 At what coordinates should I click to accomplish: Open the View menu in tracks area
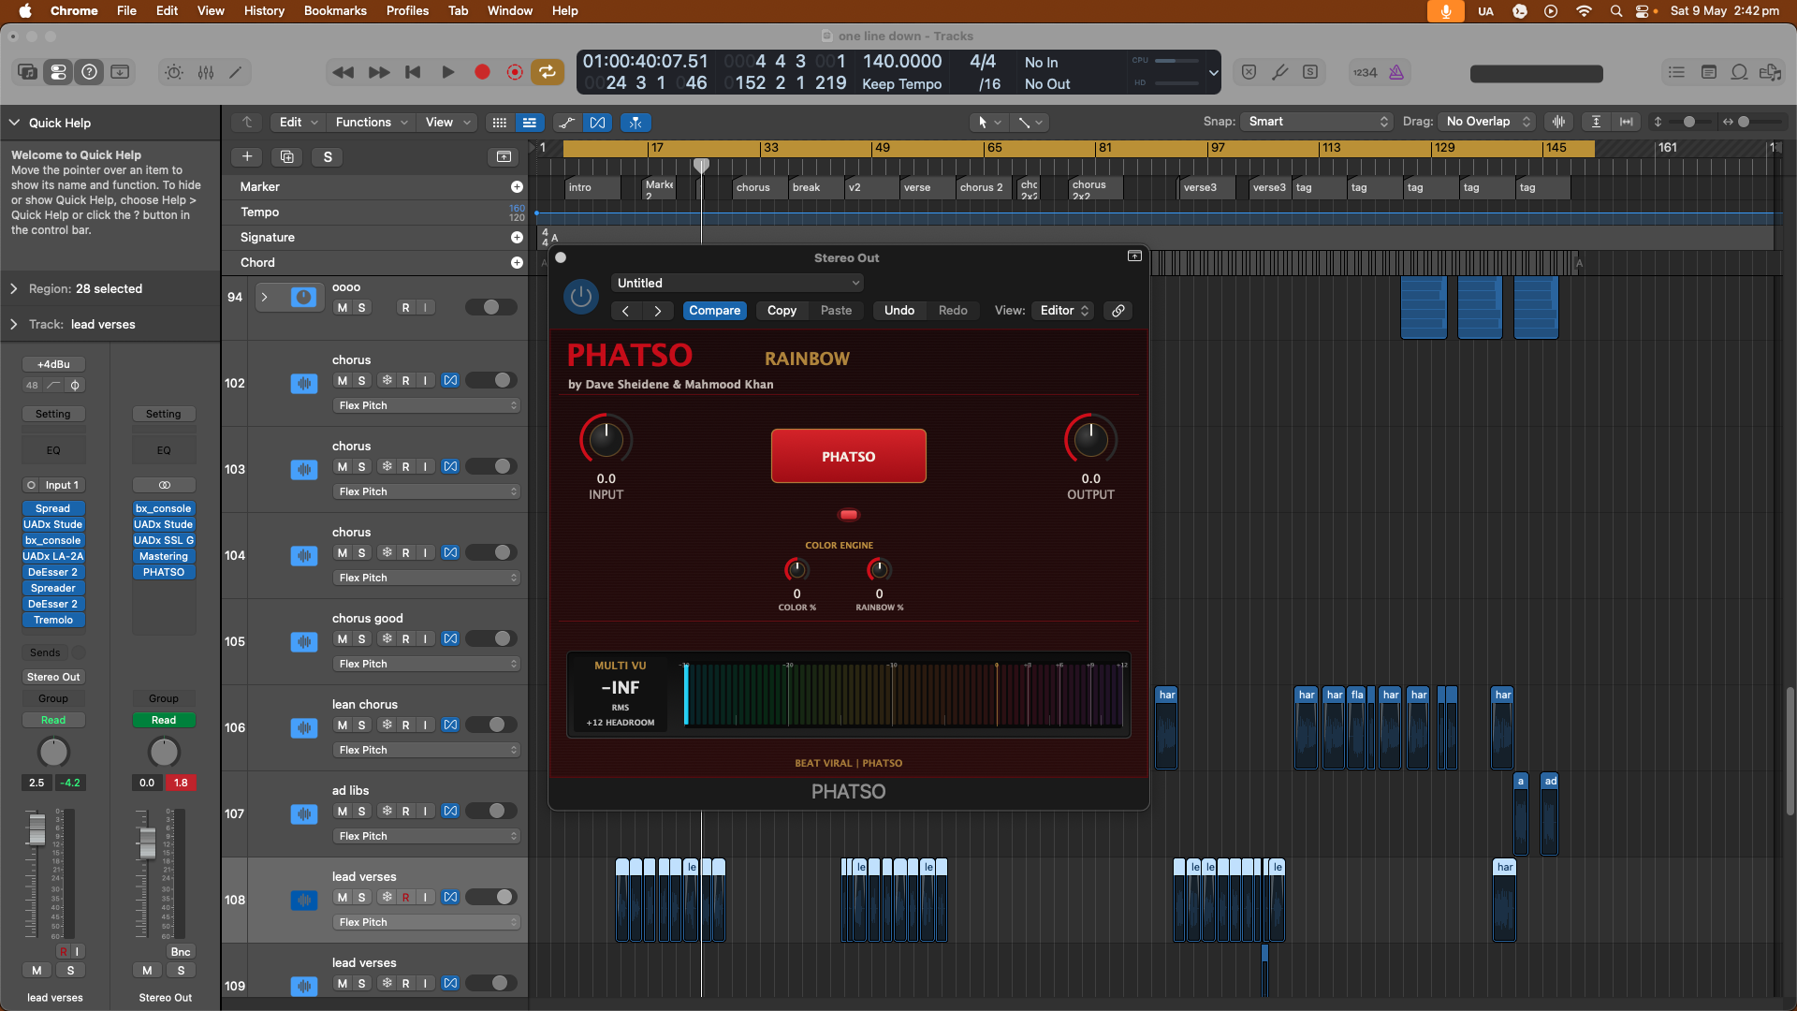[446, 123]
